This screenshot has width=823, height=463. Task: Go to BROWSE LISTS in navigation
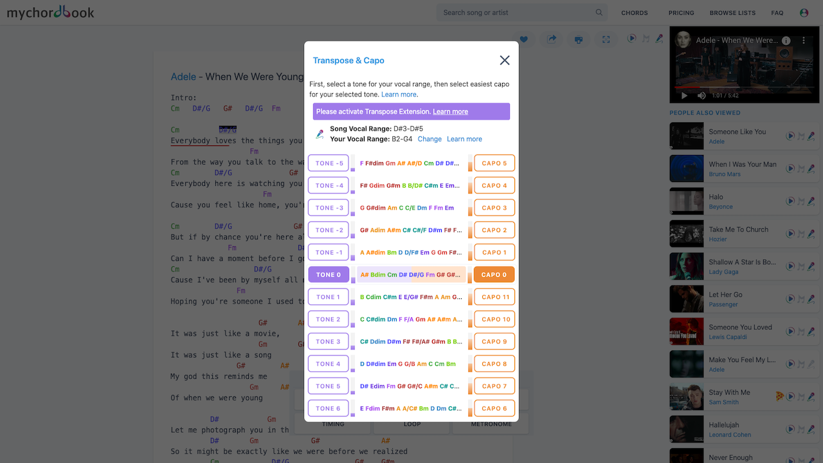tap(732, 13)
